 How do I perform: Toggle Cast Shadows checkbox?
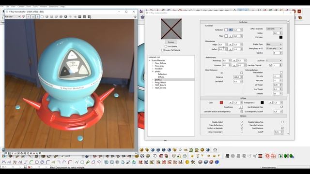pyautogui.click(x=282, y=128)
